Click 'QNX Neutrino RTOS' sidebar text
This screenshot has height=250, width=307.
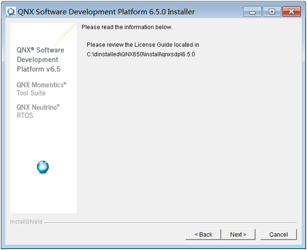(38, 111)
